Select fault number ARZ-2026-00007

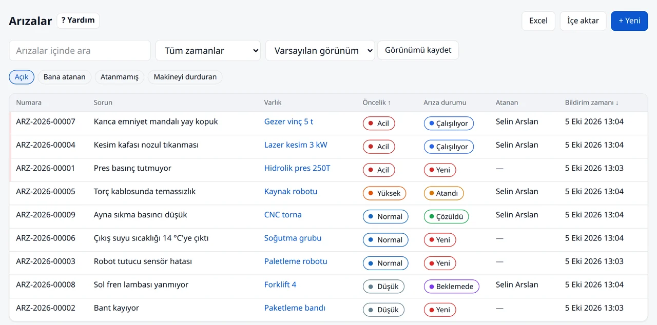[46, 121]
